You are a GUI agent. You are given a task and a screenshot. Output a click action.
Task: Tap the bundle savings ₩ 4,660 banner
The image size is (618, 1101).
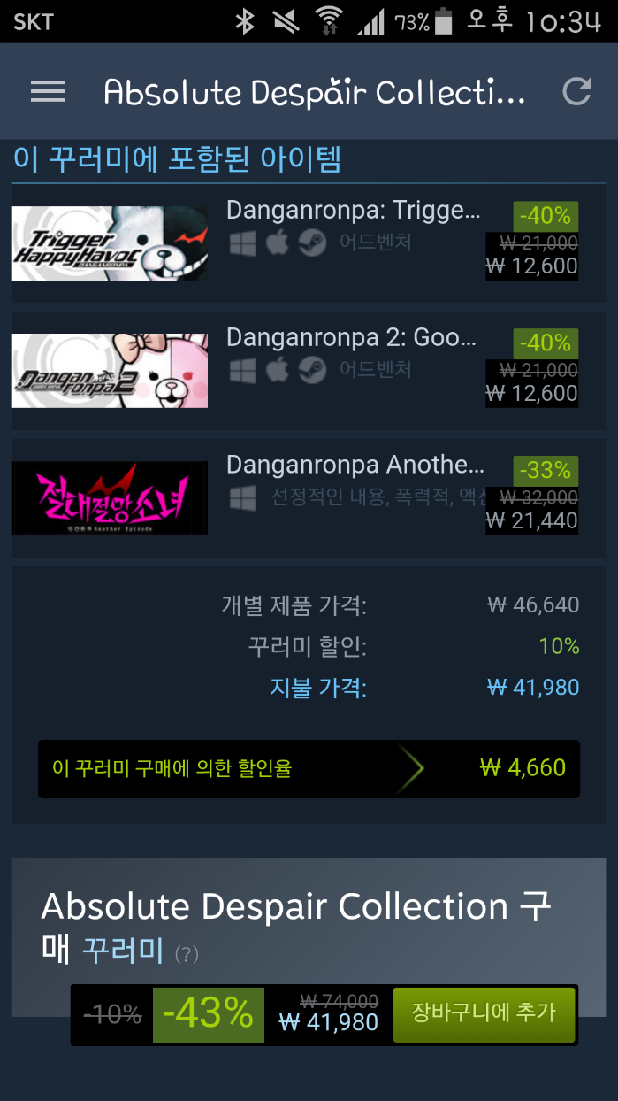pyautogui.click(x=309, y=768)
